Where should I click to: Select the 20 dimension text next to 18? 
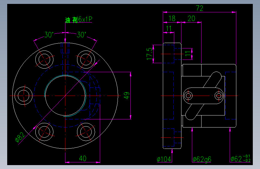pos(191,18)
